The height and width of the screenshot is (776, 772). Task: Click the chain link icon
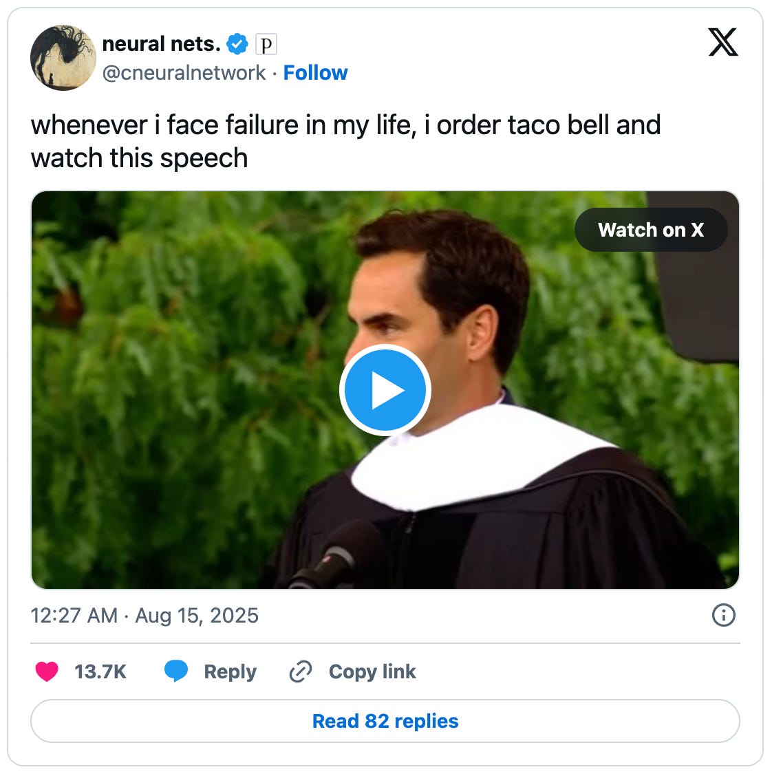301,671
